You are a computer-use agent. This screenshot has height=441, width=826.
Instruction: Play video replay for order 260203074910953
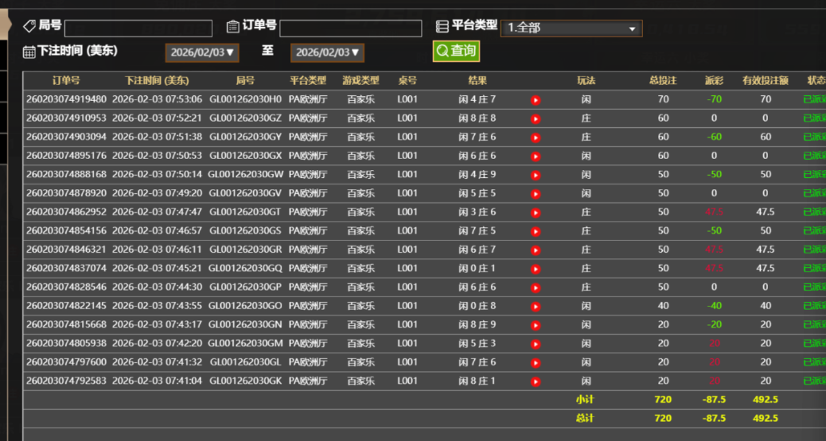point(536,118)
